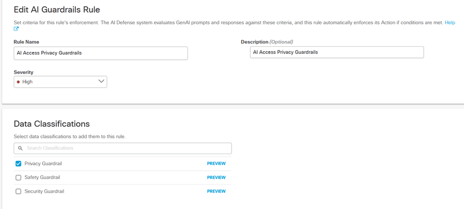Click the Safety Guardrail row label
Screen dimensions: 464x209
pyautogui.click(x=42, y=178)
